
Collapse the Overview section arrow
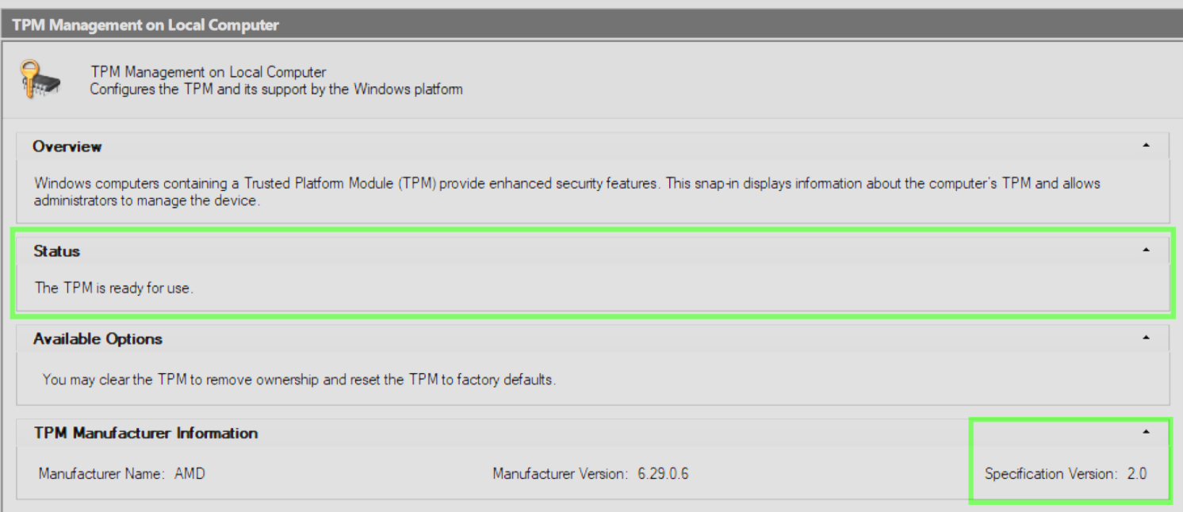[x=1146, y=146]
